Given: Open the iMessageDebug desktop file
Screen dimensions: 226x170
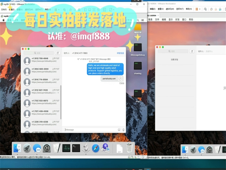Looking at the screenshot, I should click(137, 48).
